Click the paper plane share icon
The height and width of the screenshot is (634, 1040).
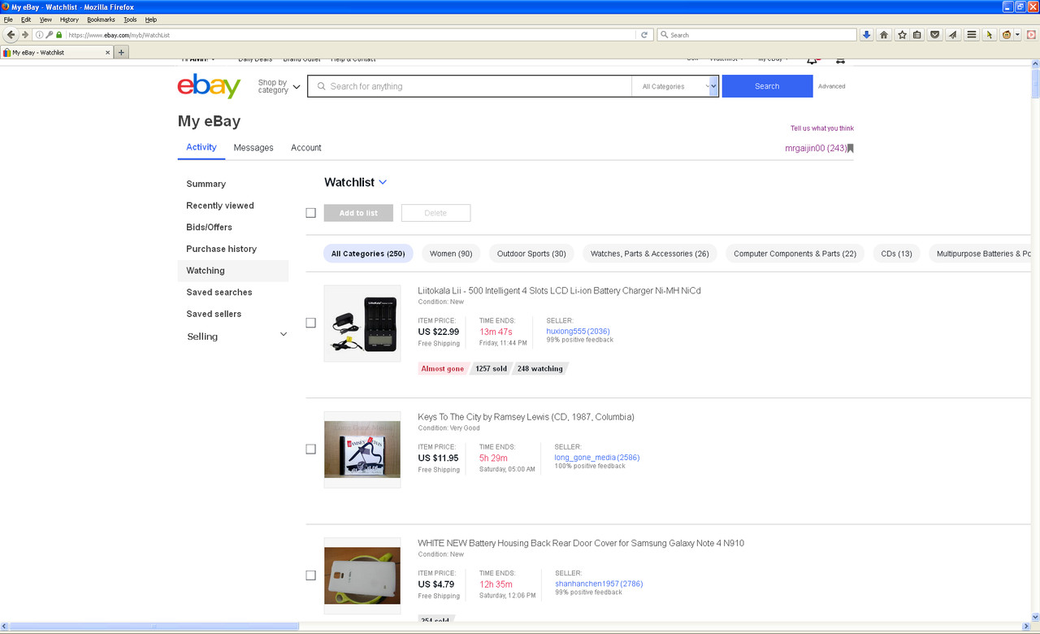click(952, 35)
